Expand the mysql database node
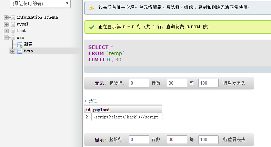The width and height of the screenshot is (271, 147). [6, 24]
